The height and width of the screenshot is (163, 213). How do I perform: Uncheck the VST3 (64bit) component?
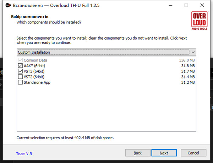click(20, 71)
